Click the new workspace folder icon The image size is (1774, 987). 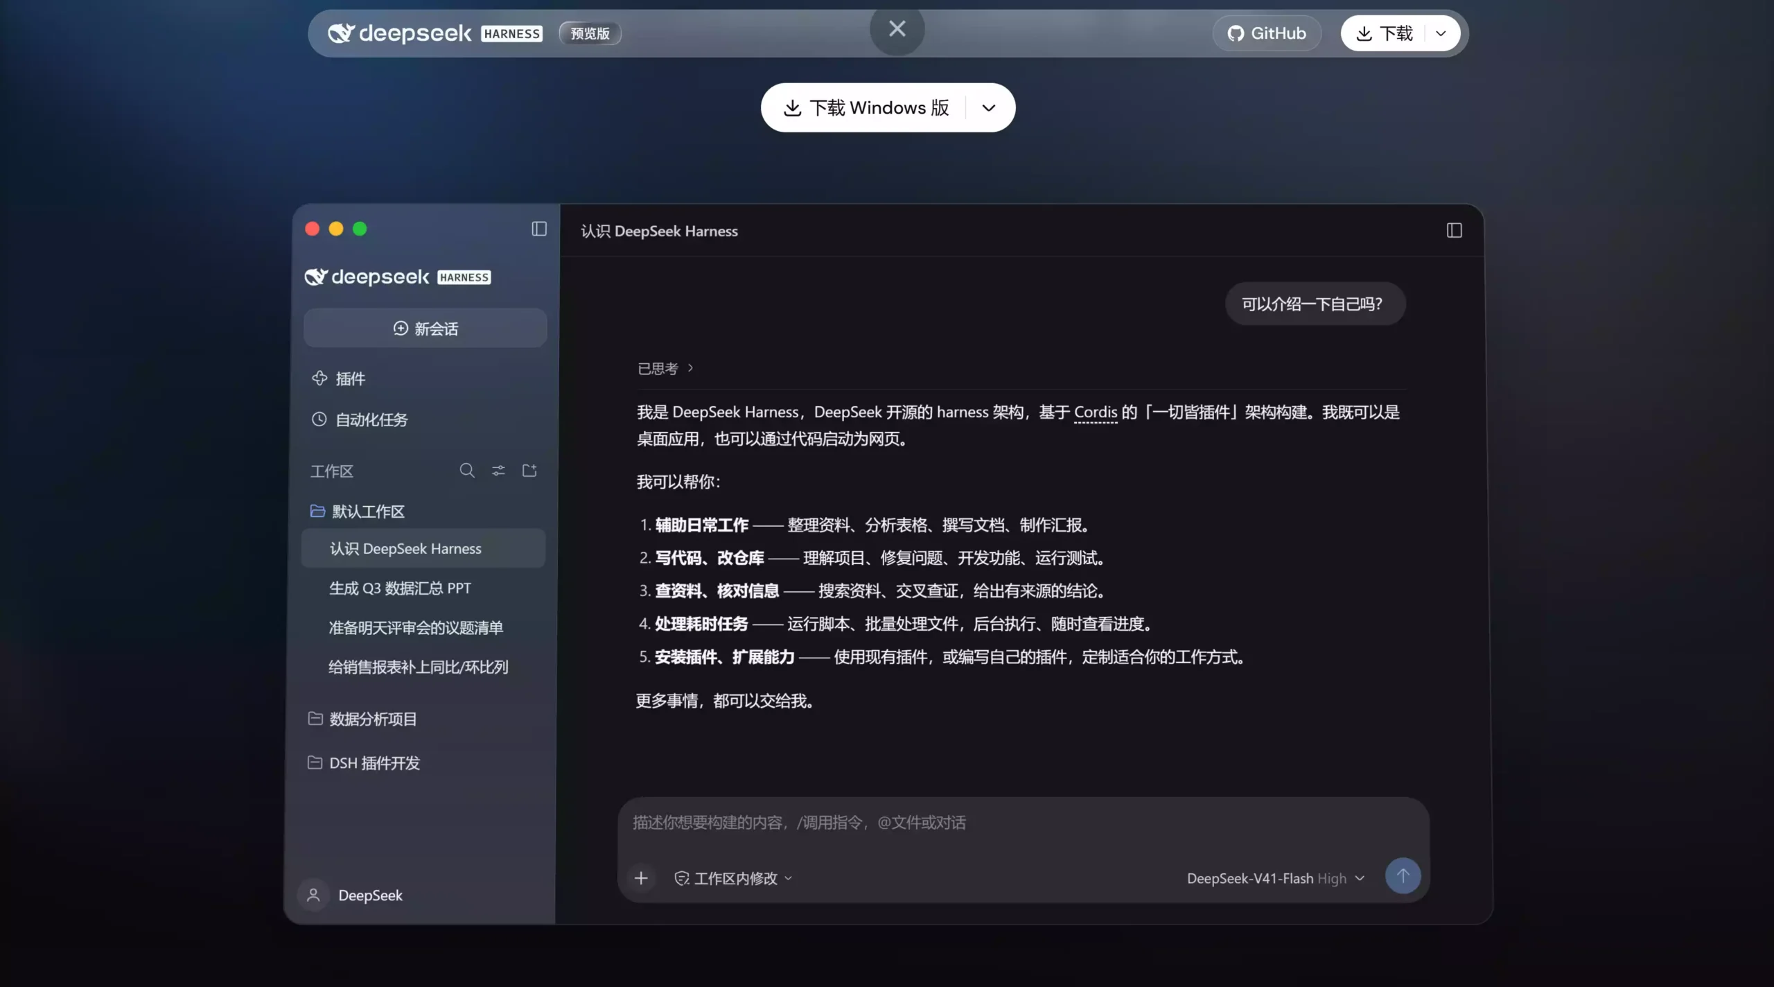(529, 471)
